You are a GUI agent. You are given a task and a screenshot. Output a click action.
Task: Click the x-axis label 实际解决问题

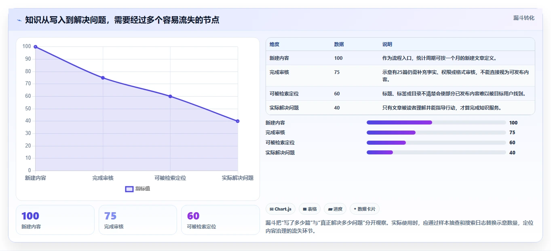click(x=238, y=178)
